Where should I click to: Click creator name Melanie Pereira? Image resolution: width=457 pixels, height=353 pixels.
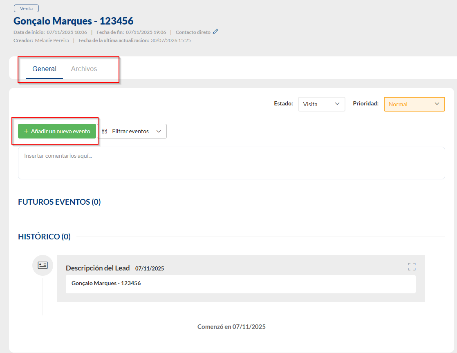(52, 40)
